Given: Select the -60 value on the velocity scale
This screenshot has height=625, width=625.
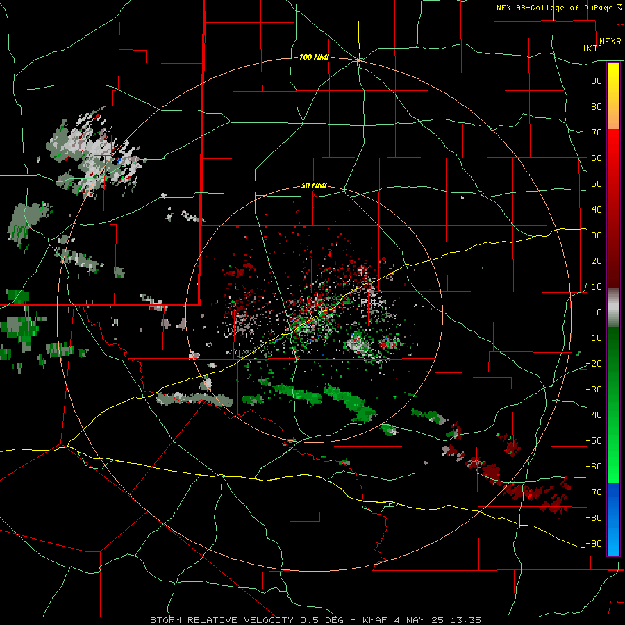Looking at the screenshot, I should point(594,467).
